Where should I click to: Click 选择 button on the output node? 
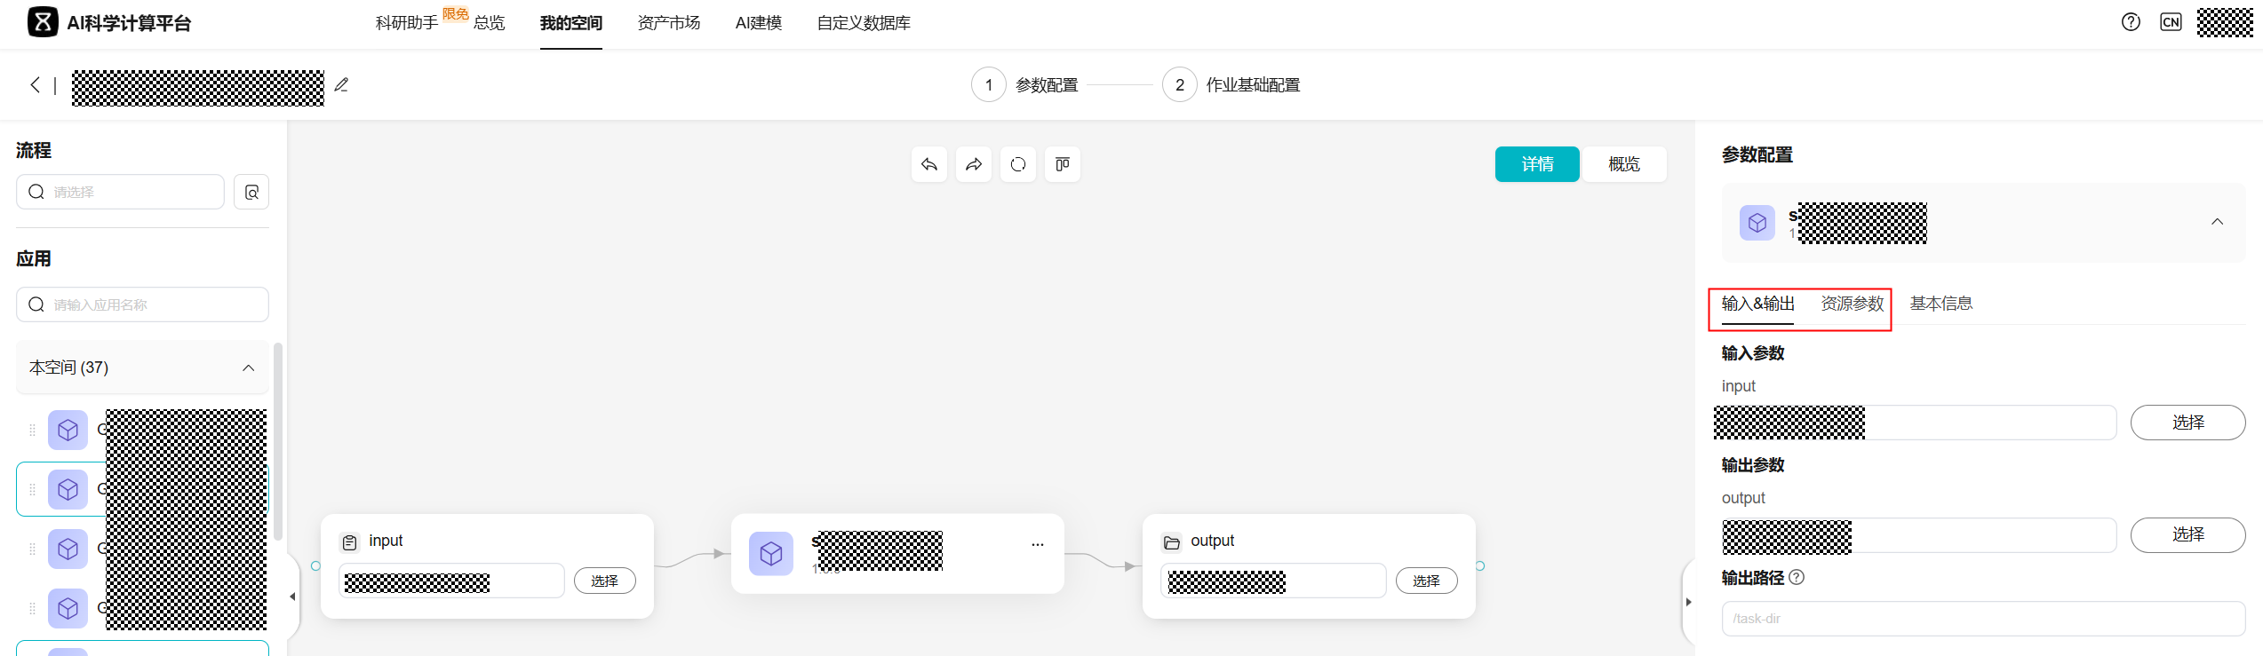pyautogui.click(x=1426, y=581)
